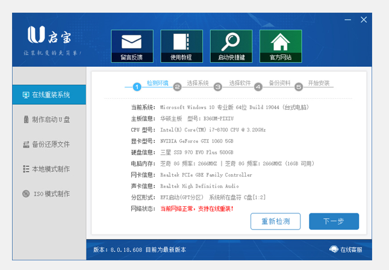This screenshot has height=270, width=389.
Task: Open 在线客服 link text
Action: coord(351,250)
